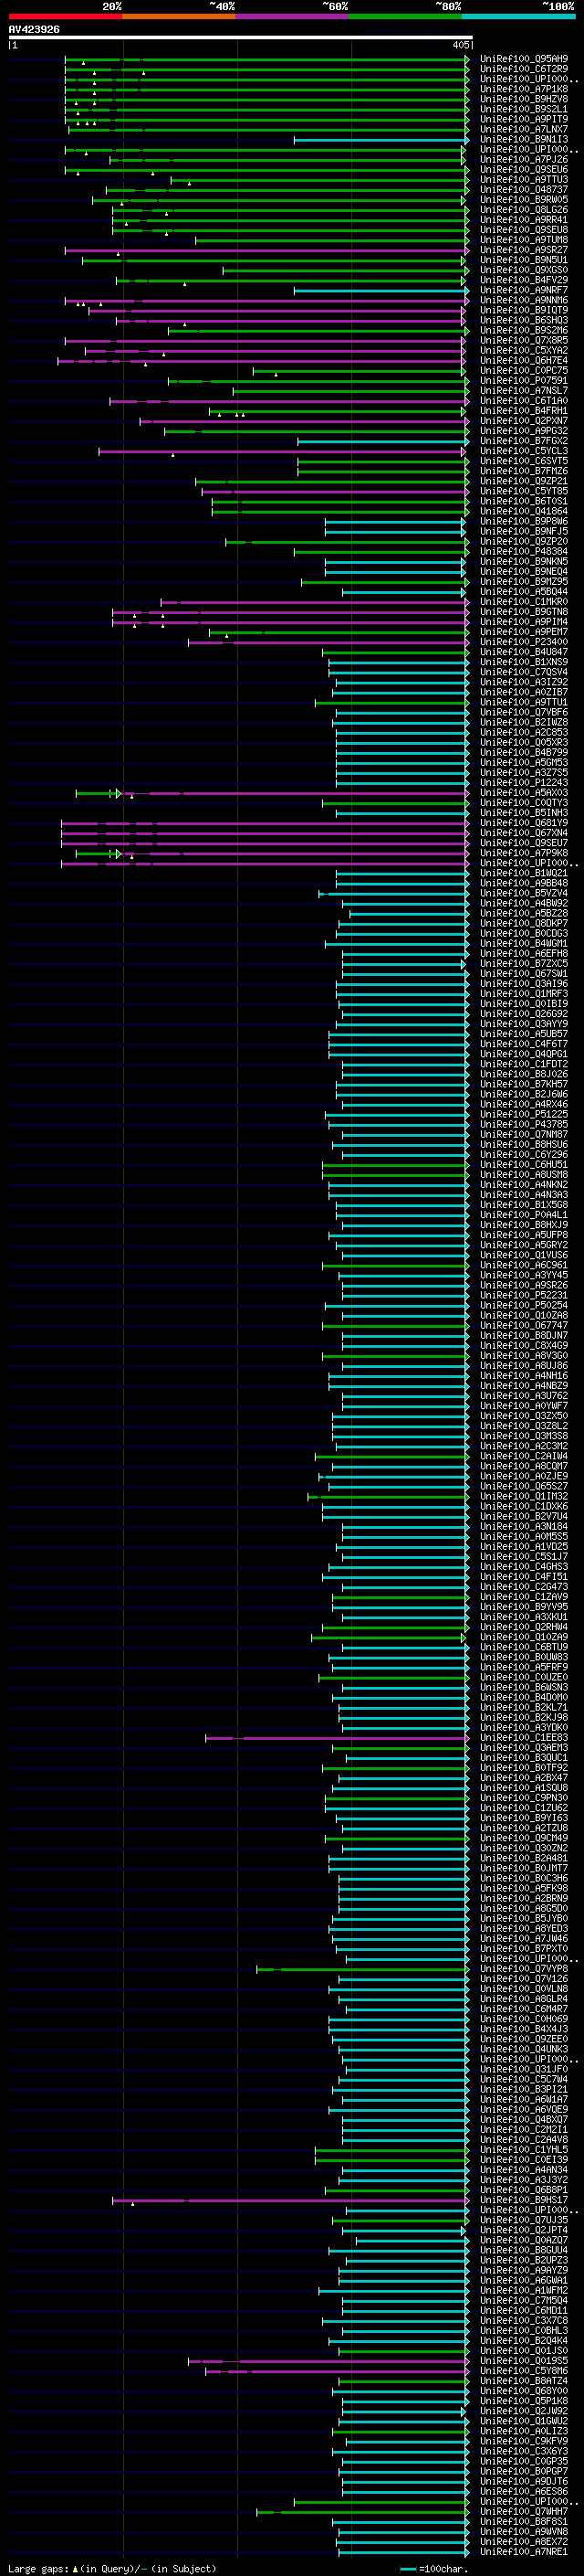This screenshot has width=584, height=2576.
Task: Click hit label UniRef100_A9TUM8
Action: (524, 240)
